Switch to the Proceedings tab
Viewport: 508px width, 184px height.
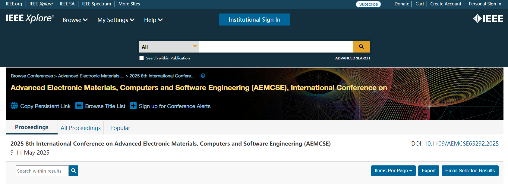32,127
